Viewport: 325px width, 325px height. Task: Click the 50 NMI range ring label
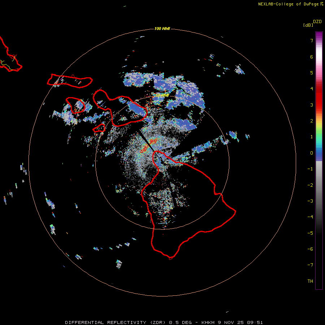[162, 95]
